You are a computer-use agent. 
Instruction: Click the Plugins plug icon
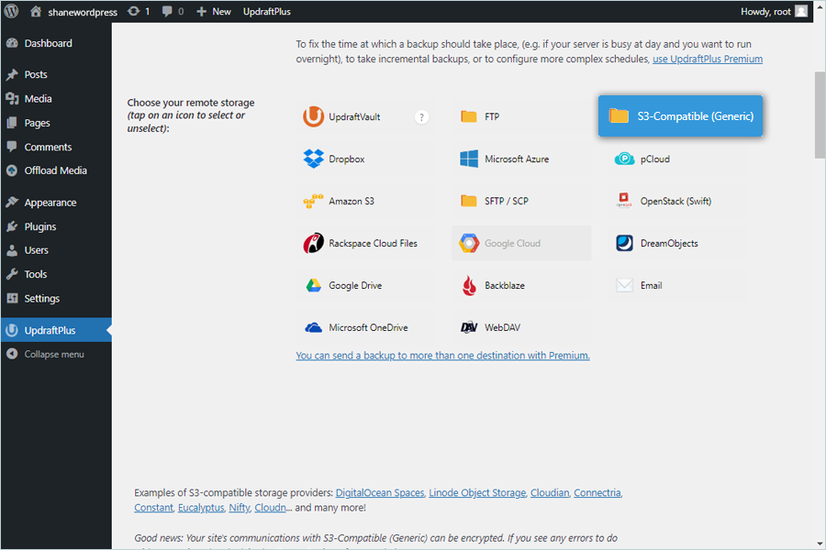coord(12,226)
